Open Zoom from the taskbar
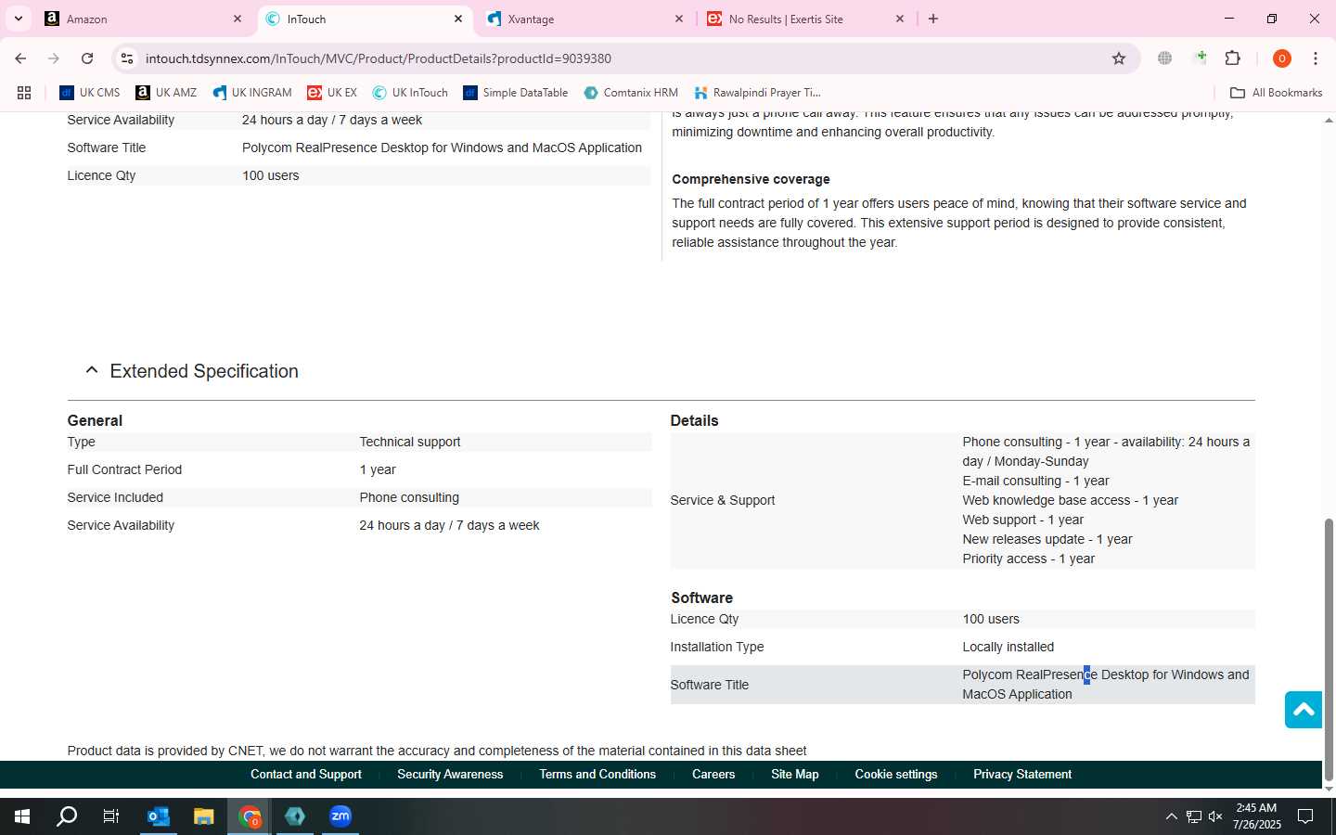1336x835 pixels. pos(340,816)
